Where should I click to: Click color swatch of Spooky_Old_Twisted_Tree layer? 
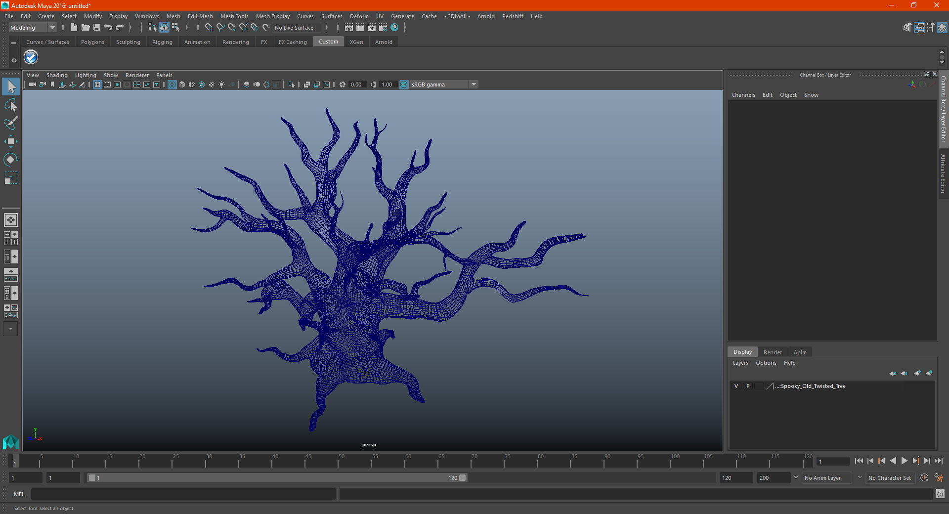(770, 386)
